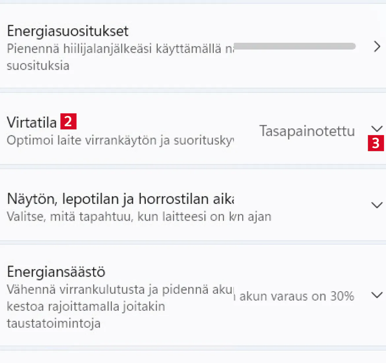Click the "akun varaus on 30%" text
The width and height of the screenshot is (386, 363).
coord(296,296)
